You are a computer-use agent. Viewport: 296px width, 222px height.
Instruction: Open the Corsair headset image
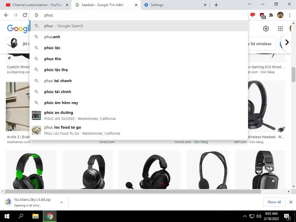tap(260, 170)
